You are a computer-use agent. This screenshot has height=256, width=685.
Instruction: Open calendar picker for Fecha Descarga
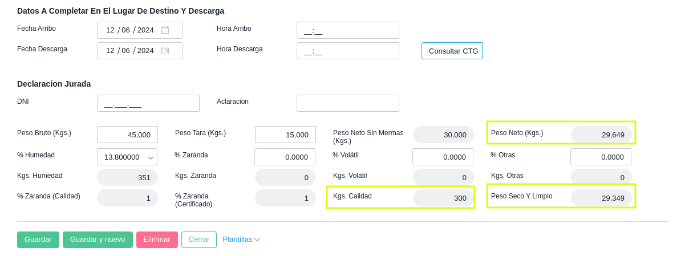click(165, 51)
